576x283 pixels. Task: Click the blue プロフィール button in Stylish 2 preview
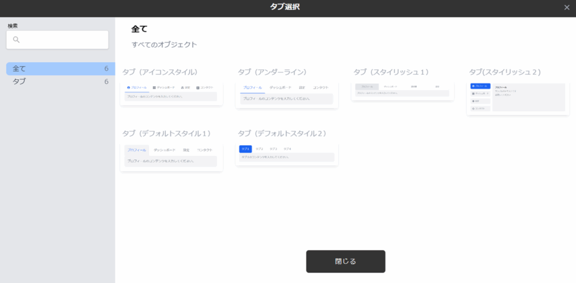[480, 86]
